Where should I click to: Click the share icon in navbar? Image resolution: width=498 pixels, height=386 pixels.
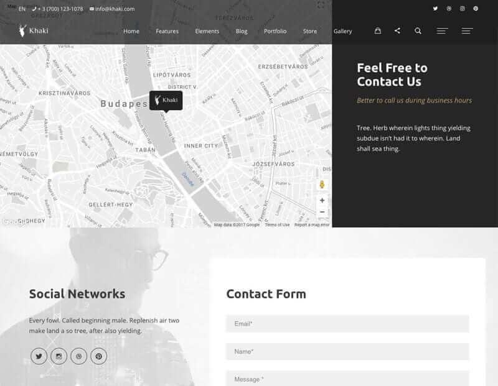[x=397, y=30]
